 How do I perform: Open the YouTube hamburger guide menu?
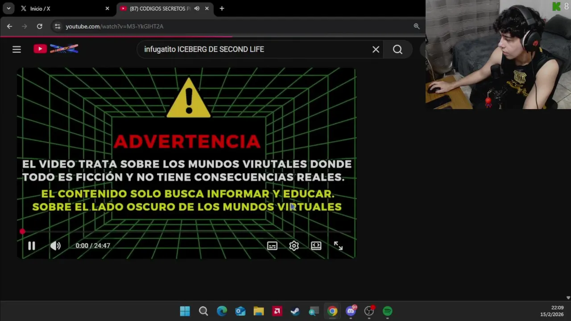coord(17,49)
